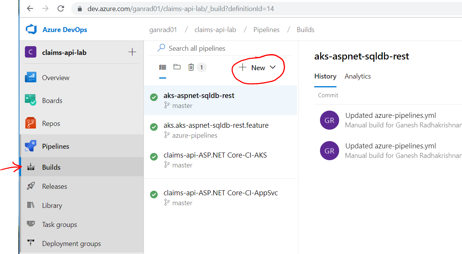
Task: Open the New pipeline dropdown
Action: (x=257, y=68)
